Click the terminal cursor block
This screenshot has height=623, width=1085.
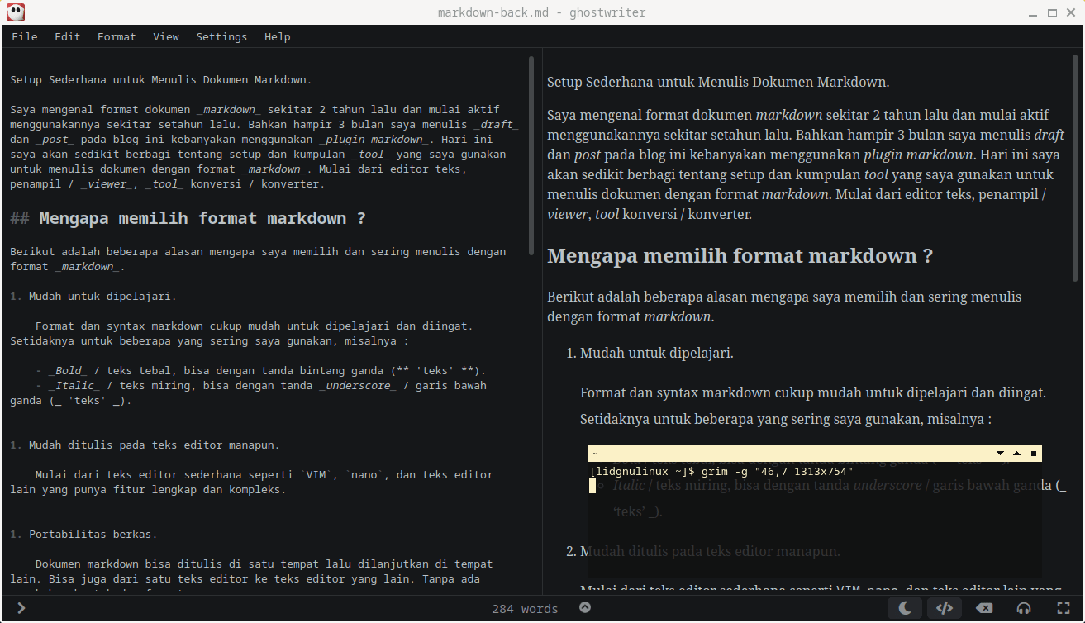[x=592, y=486]
